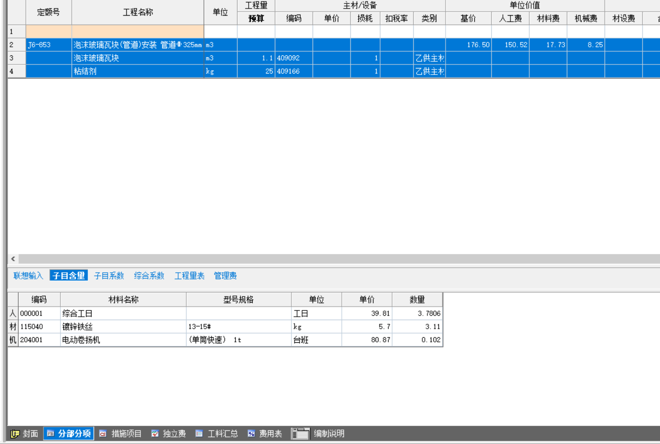
Task: Select the 粘结剂 material row name
Action: click(138, 71)
